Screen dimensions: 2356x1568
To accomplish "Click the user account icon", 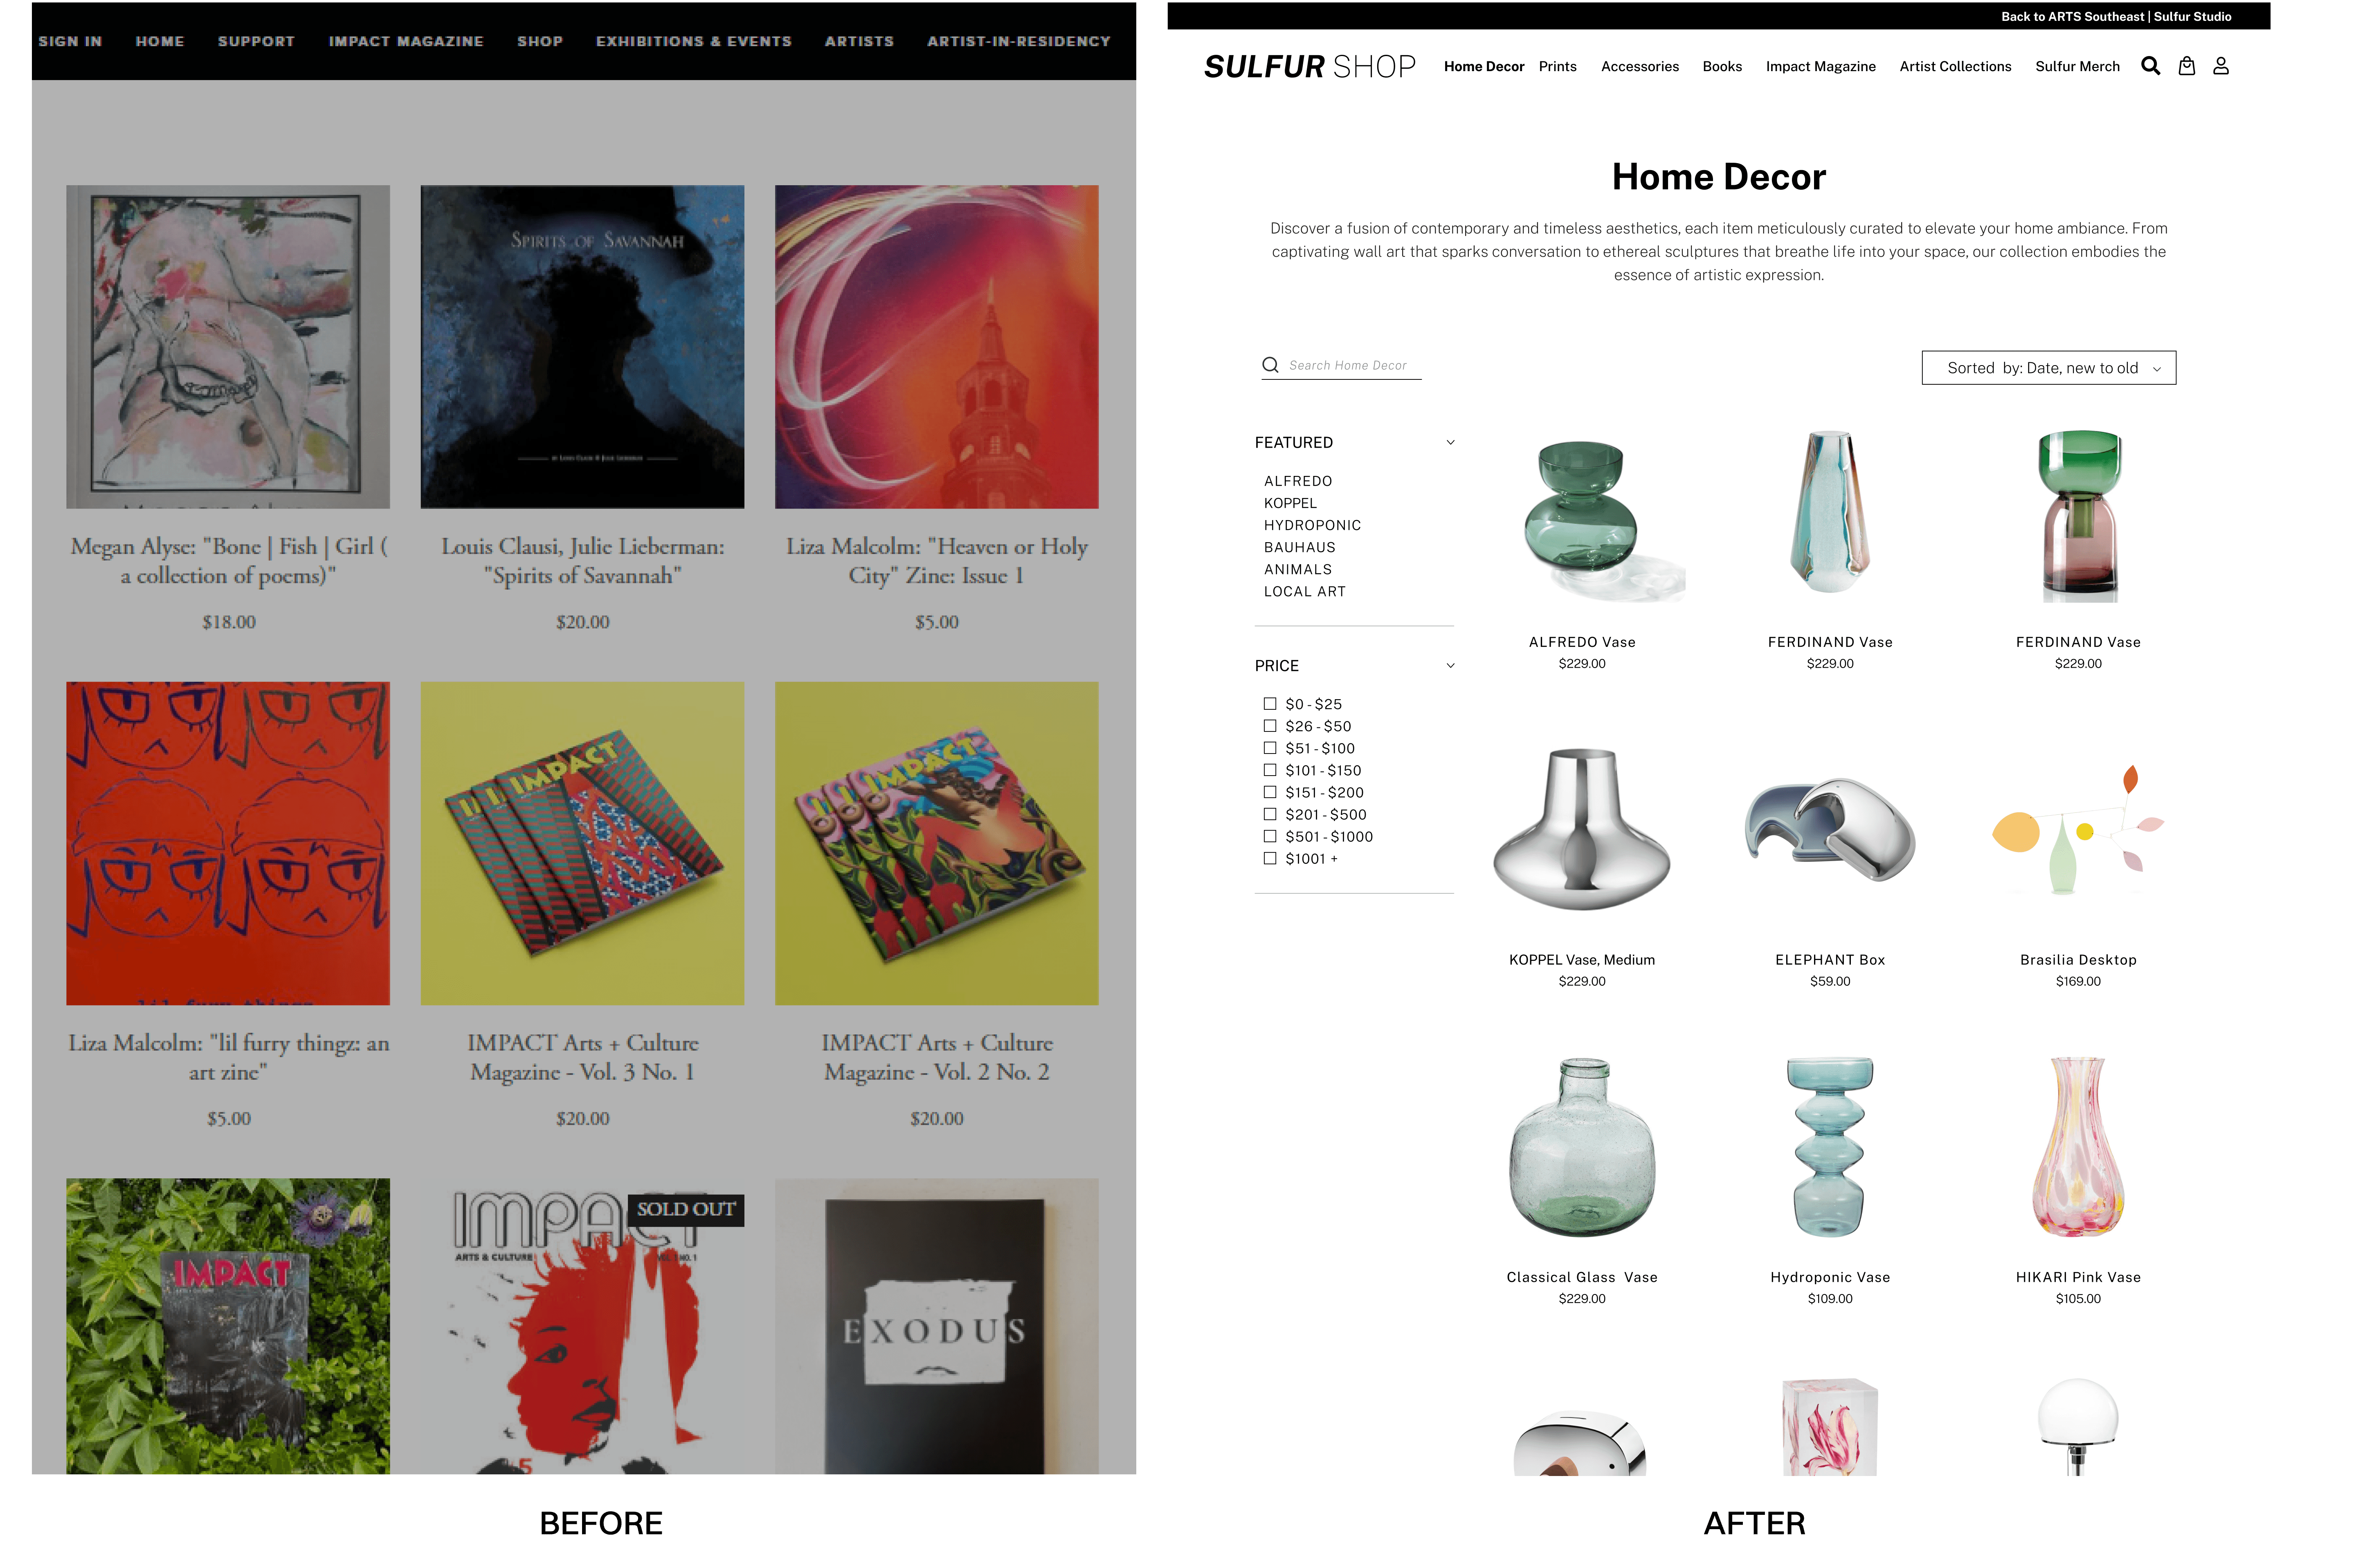I will (2221, 66).
